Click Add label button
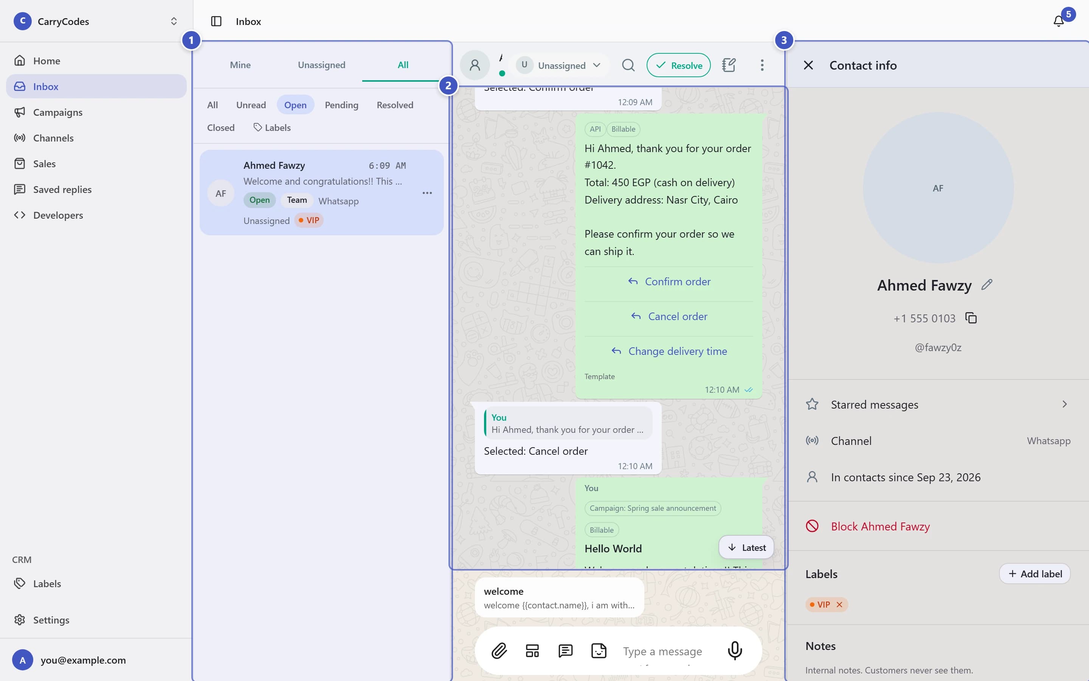This screenshot has height=681, width=1089. pos(1035,574)
